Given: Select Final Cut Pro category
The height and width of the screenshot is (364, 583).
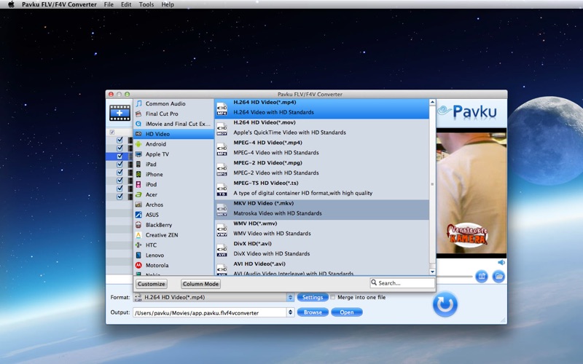Looking at the screenshot, I should [x=173, y=114].
